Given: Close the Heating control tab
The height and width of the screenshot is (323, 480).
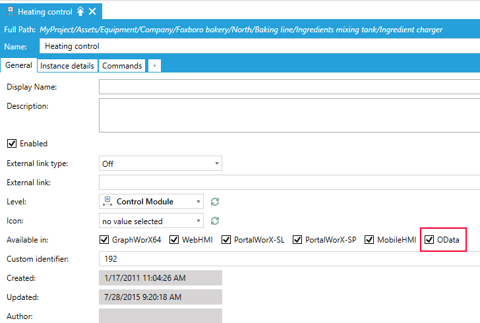Looking at the screenshot, I should point(92,11).
